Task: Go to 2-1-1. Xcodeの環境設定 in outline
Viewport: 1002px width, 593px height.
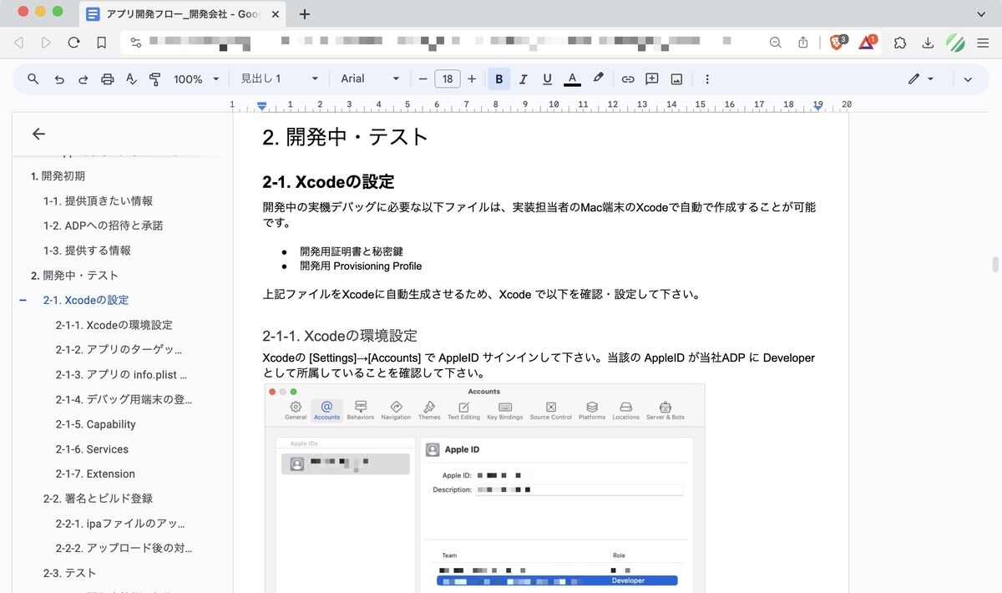Action: pyautogui.click(x=114, y=325)
